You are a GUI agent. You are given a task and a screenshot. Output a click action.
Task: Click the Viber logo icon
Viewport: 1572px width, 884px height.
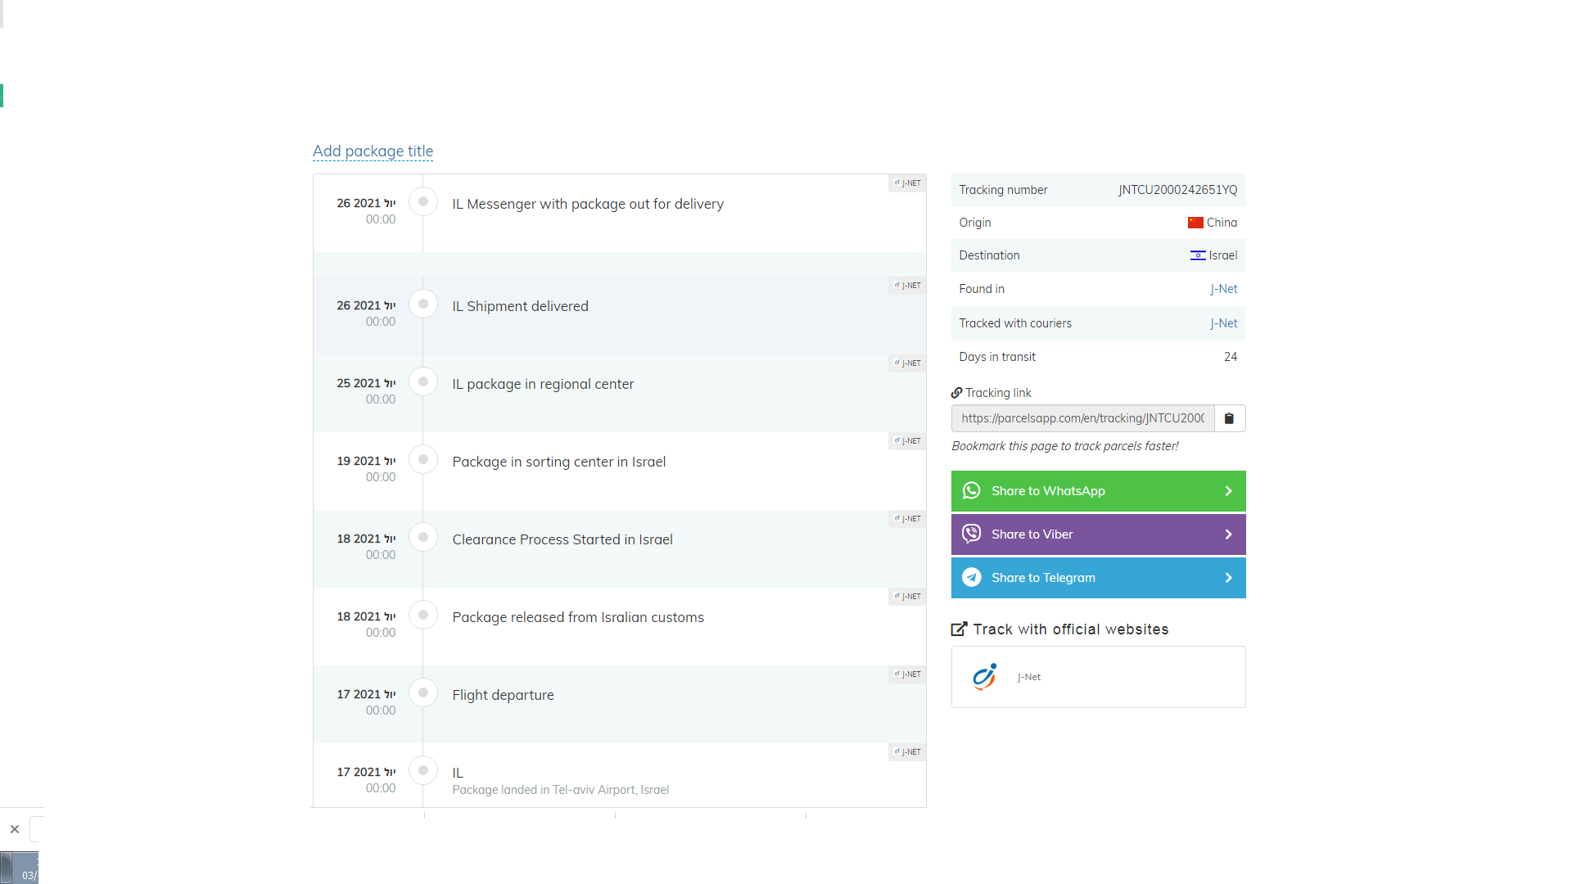click(x=971, y=534)
